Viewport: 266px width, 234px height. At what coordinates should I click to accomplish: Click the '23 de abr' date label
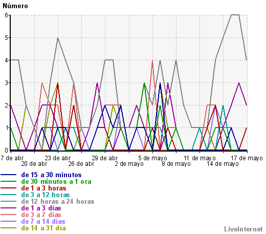58,158
